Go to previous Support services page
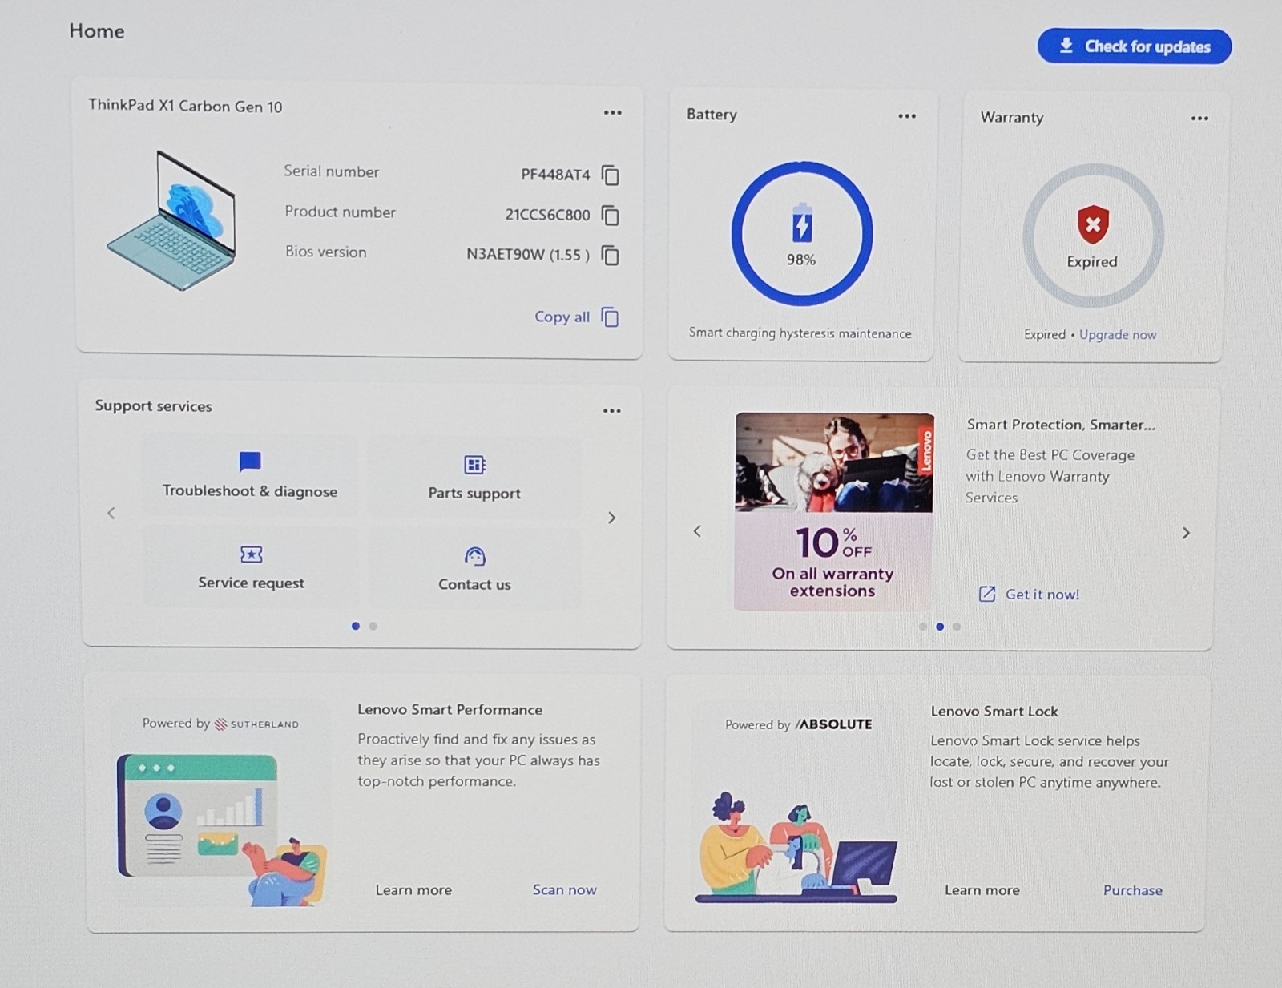This screenshot has width=1282, height=988. tap(111, 513)
